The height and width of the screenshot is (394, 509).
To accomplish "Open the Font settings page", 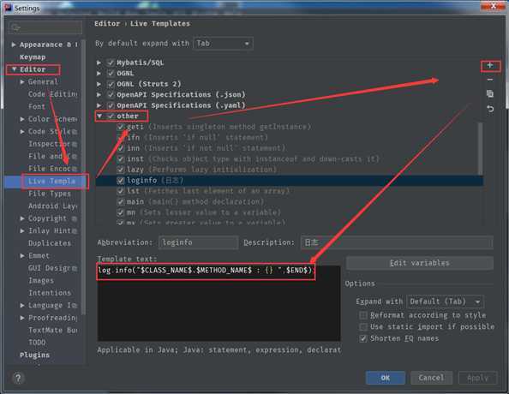I will point(37,107).
